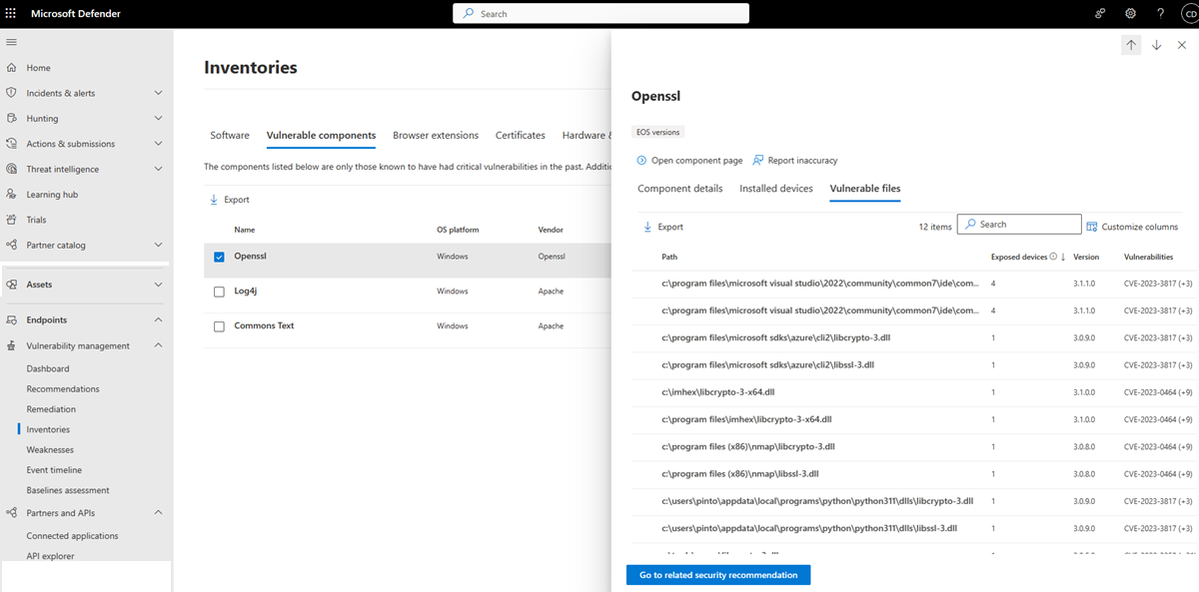Open the app launcher waffle icon
Screen dimensions: 1199x592
12,13
